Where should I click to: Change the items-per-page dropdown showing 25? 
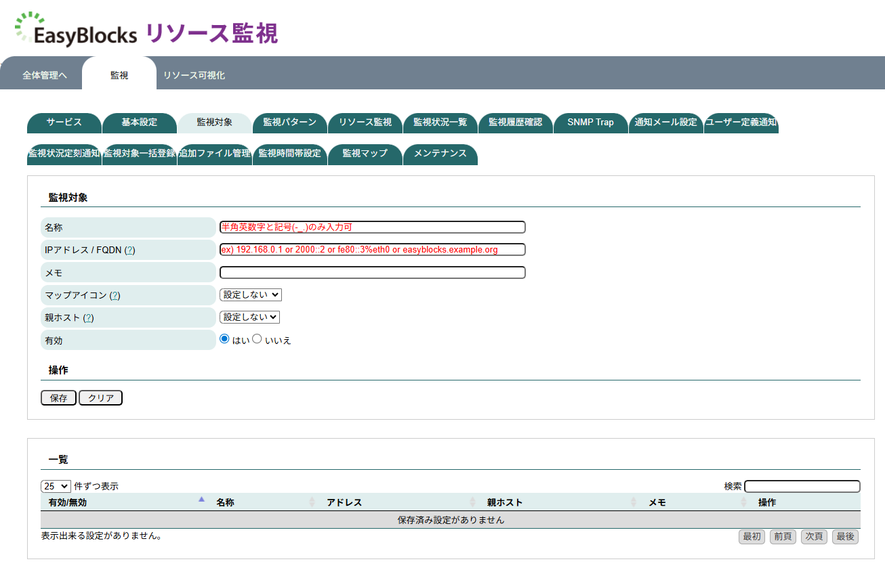click(55, 485)
